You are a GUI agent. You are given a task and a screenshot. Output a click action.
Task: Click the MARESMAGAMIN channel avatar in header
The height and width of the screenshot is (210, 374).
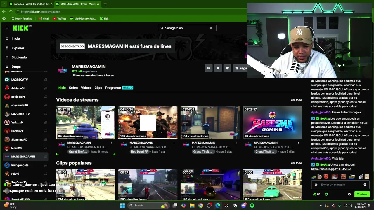[x=62, y=70]
